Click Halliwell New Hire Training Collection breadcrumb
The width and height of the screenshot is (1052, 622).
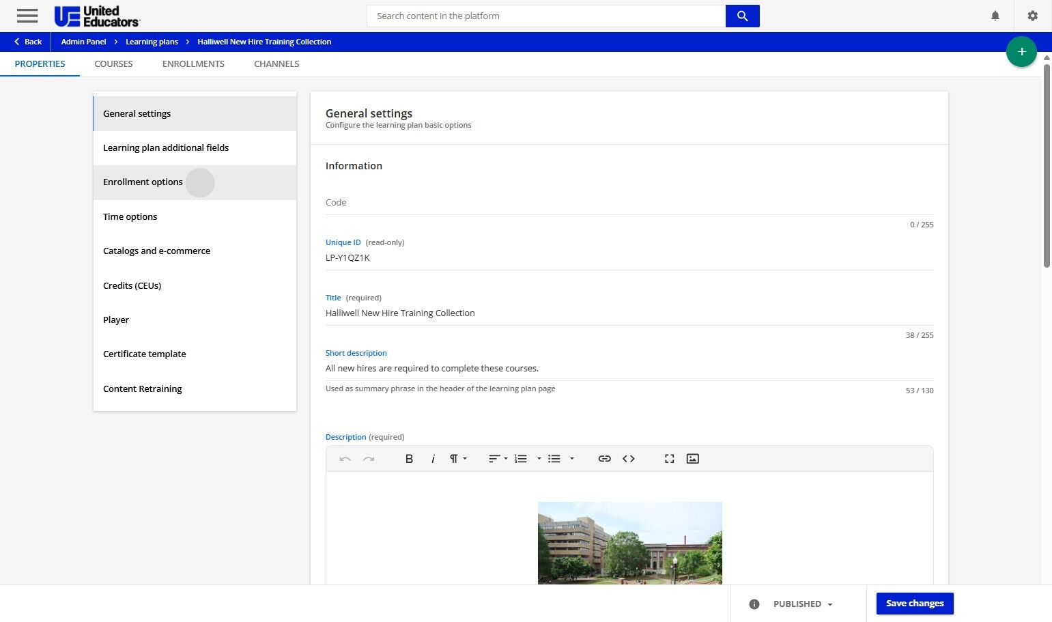[x=264, y=42]
